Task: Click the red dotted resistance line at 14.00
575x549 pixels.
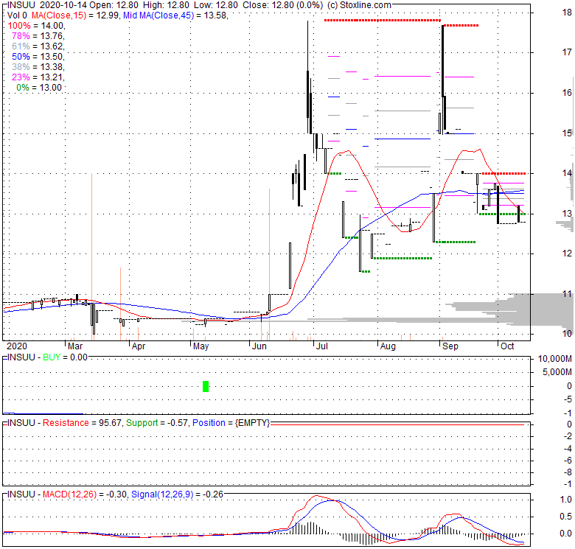Action: pos(503,173)
